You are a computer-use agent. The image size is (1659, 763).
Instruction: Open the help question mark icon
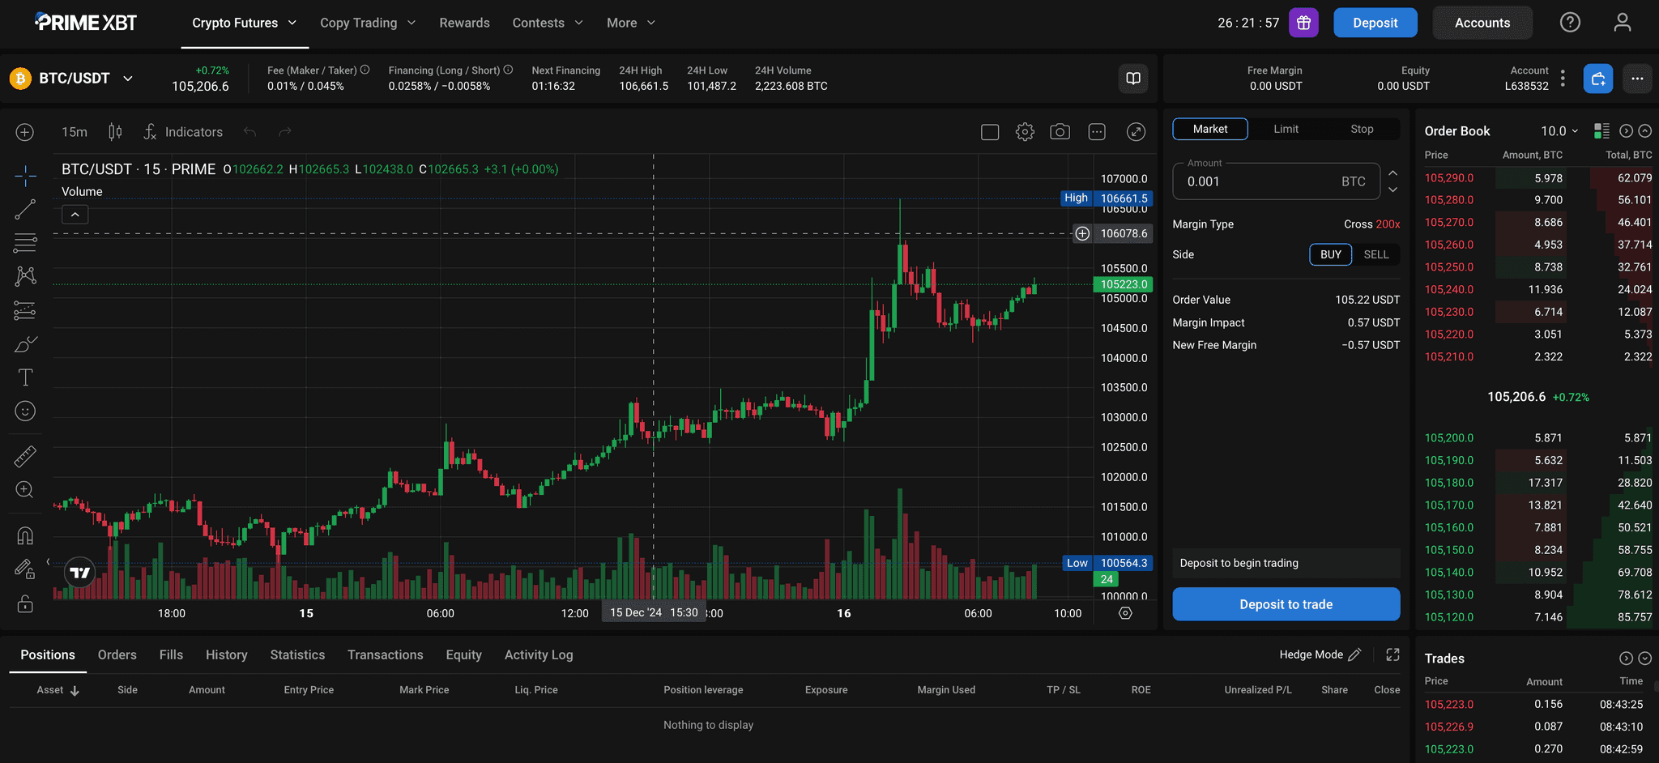point(1570,23)
